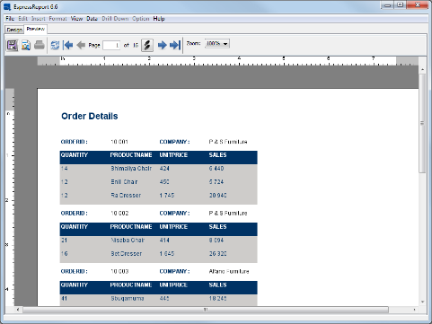Open the File menu
The image size is (432, 324).
click(x=10, y=19)
